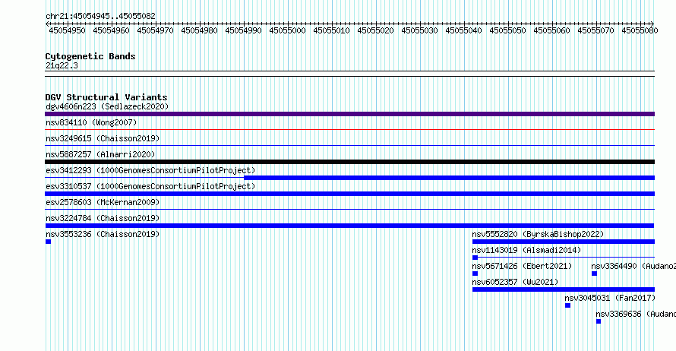This screenshot has height=351, width=676.
Task: Open nsv5552820 (ByrskaBishop2022) variant label
Action: (538, 234)
